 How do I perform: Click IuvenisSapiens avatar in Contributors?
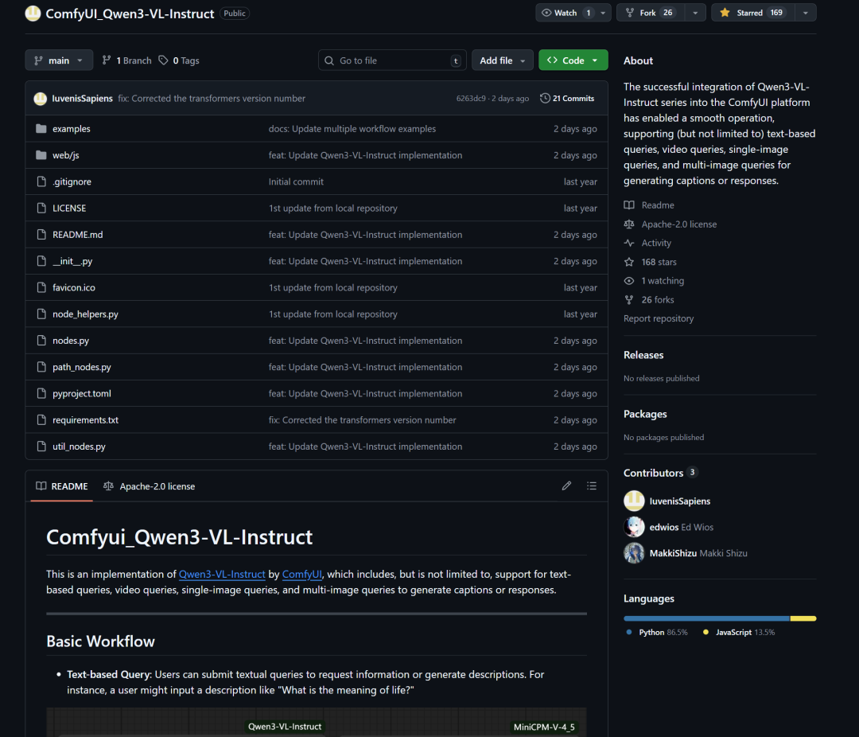[634, 501]
